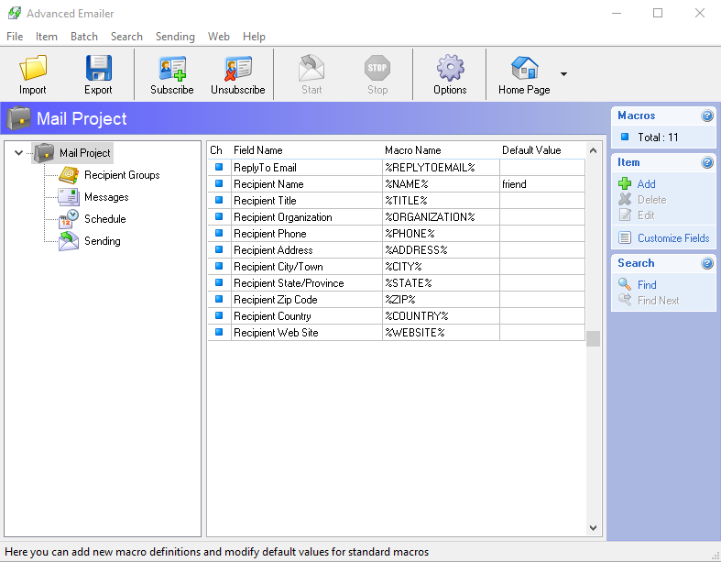Open the Sending menu
This screenshot has height=562, width=721.
pyautogui.click(x=175, y=37)
